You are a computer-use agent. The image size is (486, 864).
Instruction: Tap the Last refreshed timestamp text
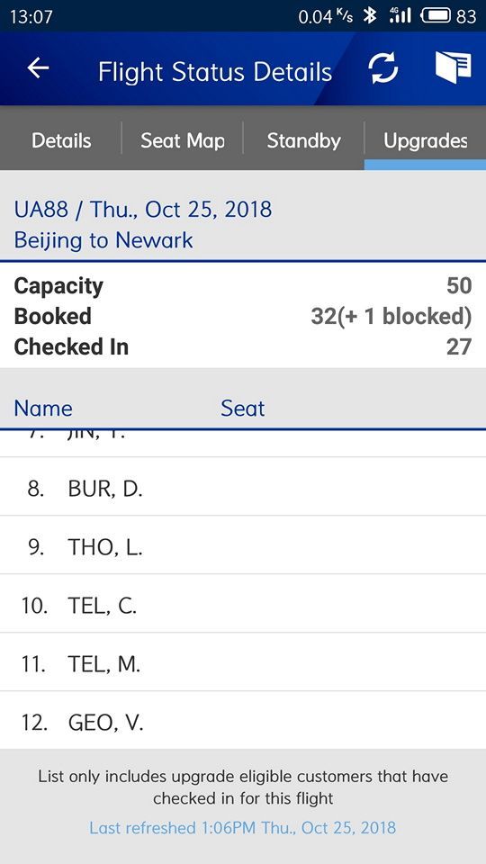(x=242, y=827)
